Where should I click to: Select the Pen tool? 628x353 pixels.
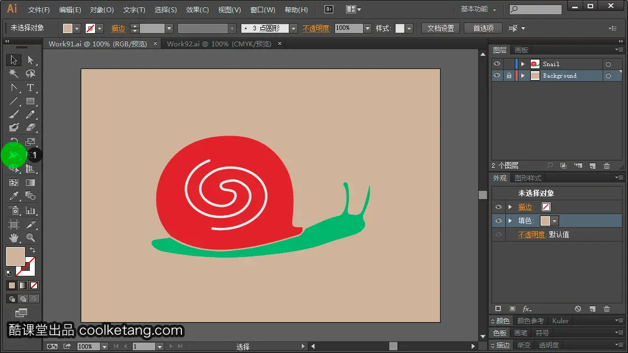click(x=14, y=87)
